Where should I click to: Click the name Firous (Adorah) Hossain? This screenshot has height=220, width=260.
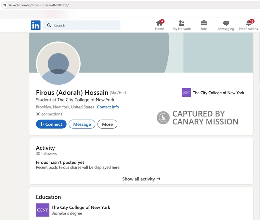point(72,93)
